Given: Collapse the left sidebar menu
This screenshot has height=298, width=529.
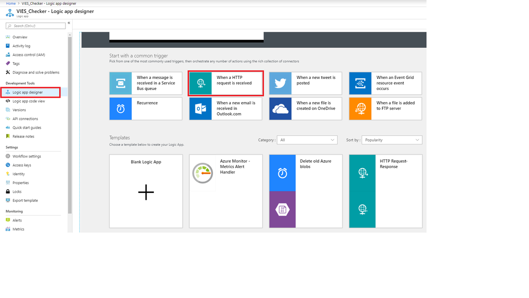Looking at the screenshot, I should 68,22.
